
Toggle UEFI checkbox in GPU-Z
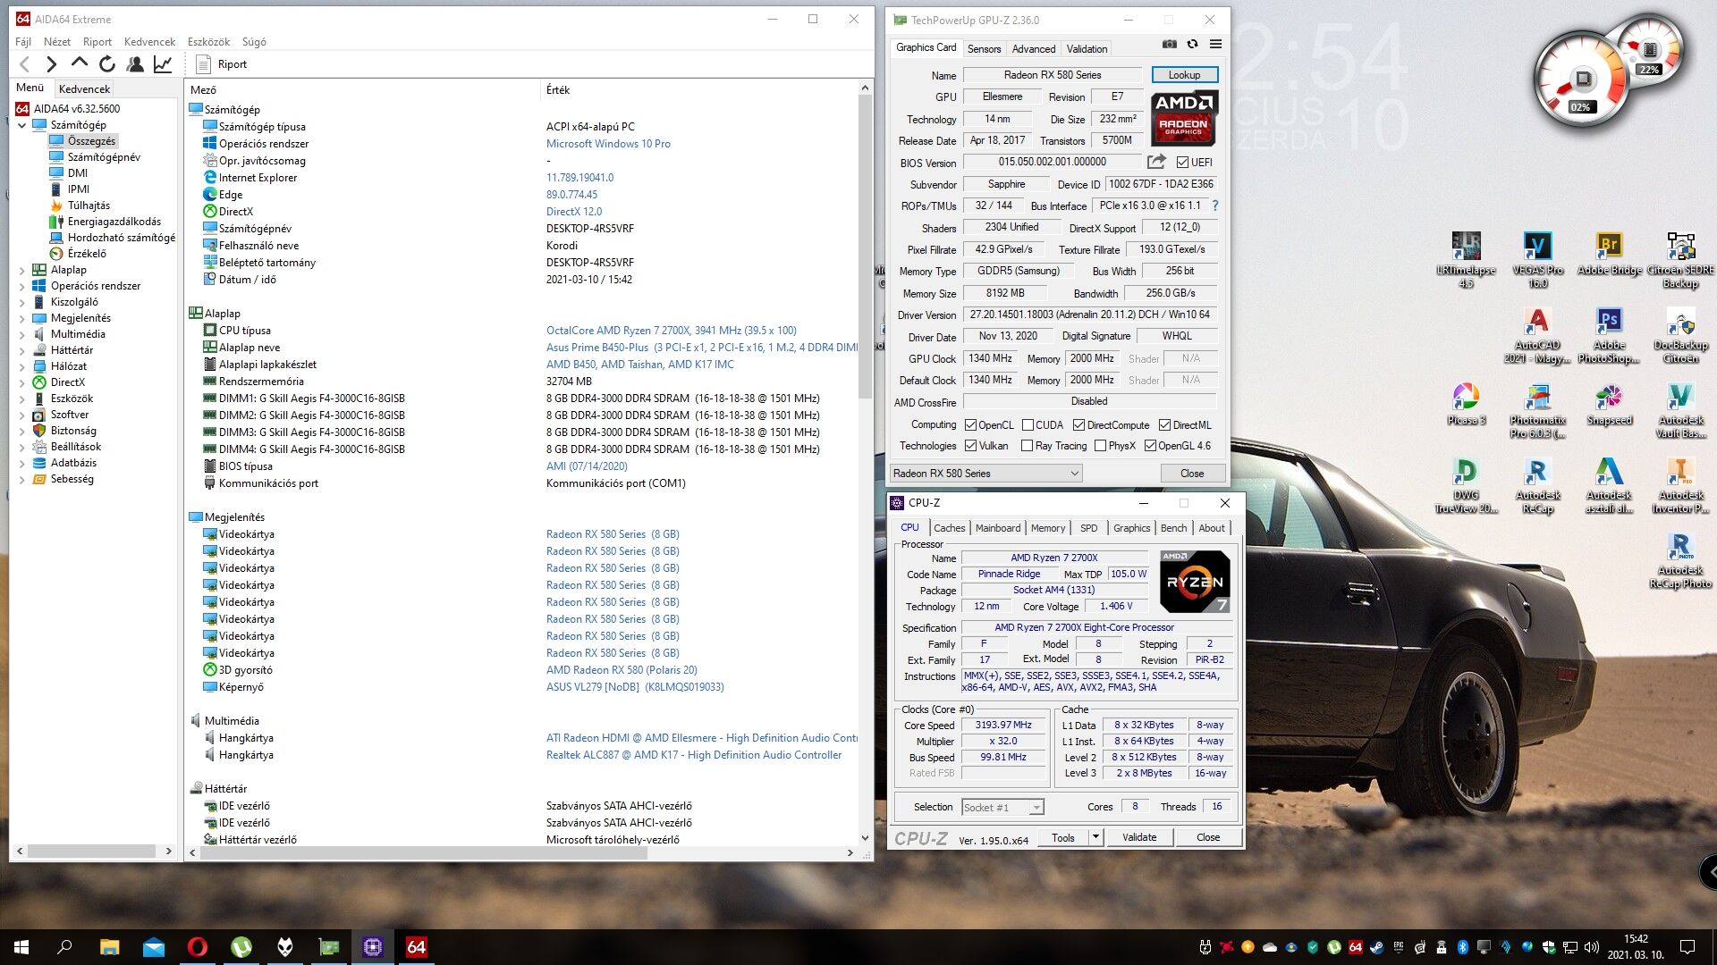(x=1182, y=163)
